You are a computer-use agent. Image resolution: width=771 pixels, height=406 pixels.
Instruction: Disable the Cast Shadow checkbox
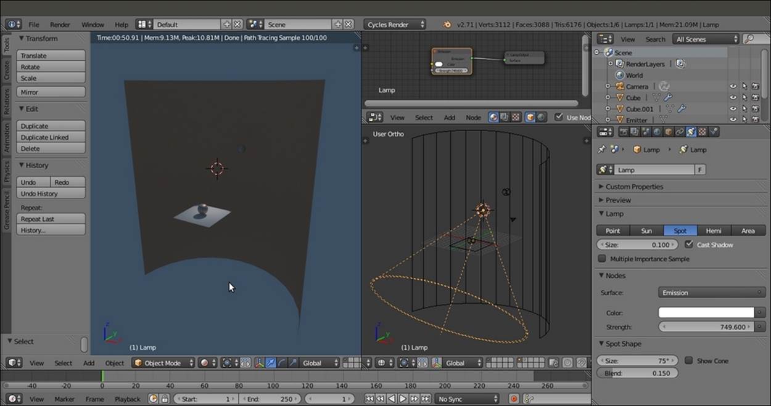point(689,245)
